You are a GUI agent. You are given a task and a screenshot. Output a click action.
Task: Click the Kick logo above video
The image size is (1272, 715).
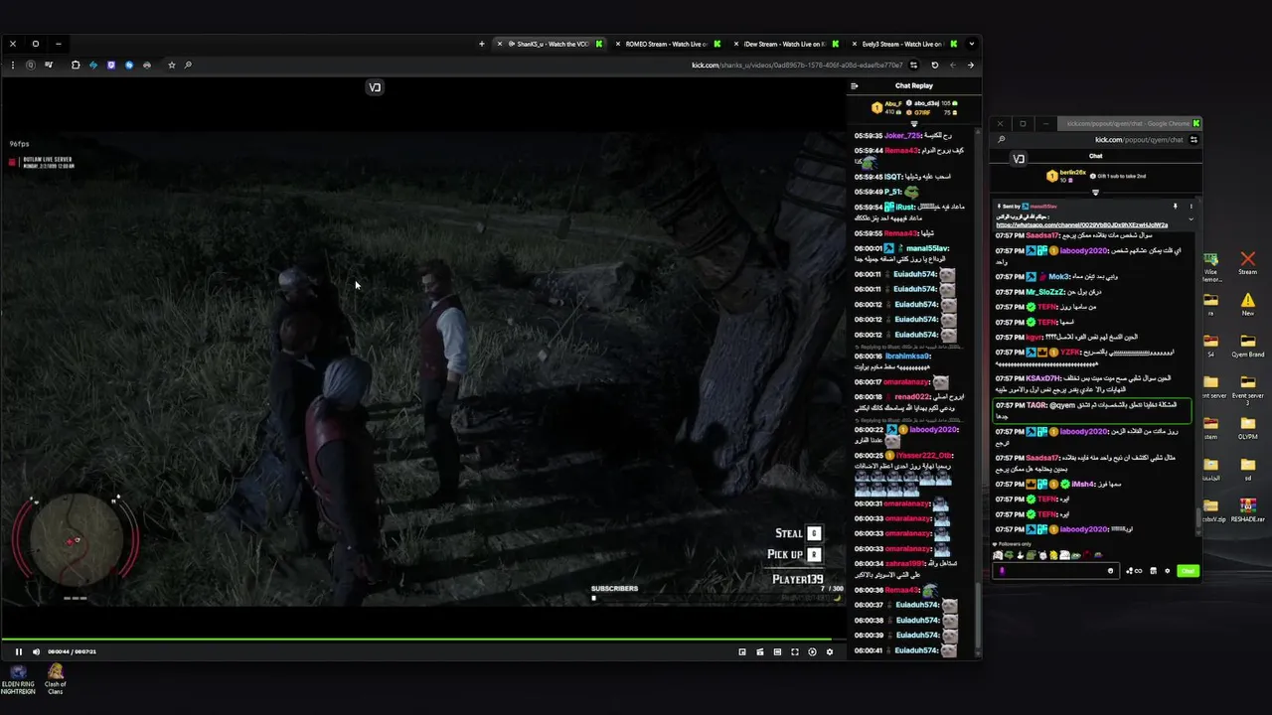click(375, 87)
